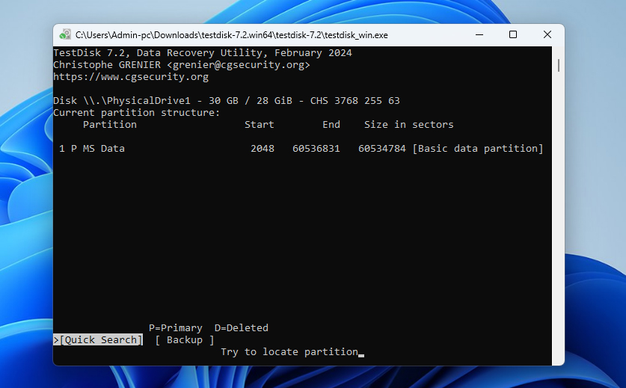626x388 pixels.
Task: Click the 'Try to locate partition' hint
Action: click(289, 352)
